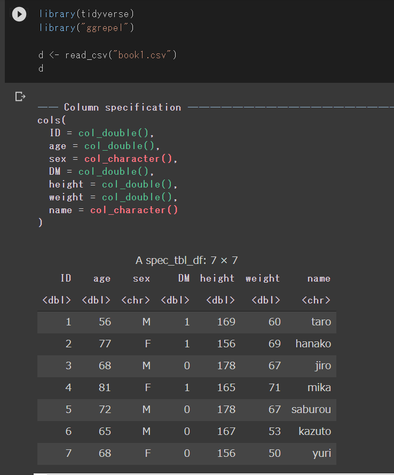Screen dimensions: 394x475
Task: Select the DM column header
Action: pos(184,278)
